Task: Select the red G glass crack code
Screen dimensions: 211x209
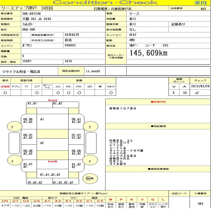Action: pyautogui.click(x=153, y=200)
